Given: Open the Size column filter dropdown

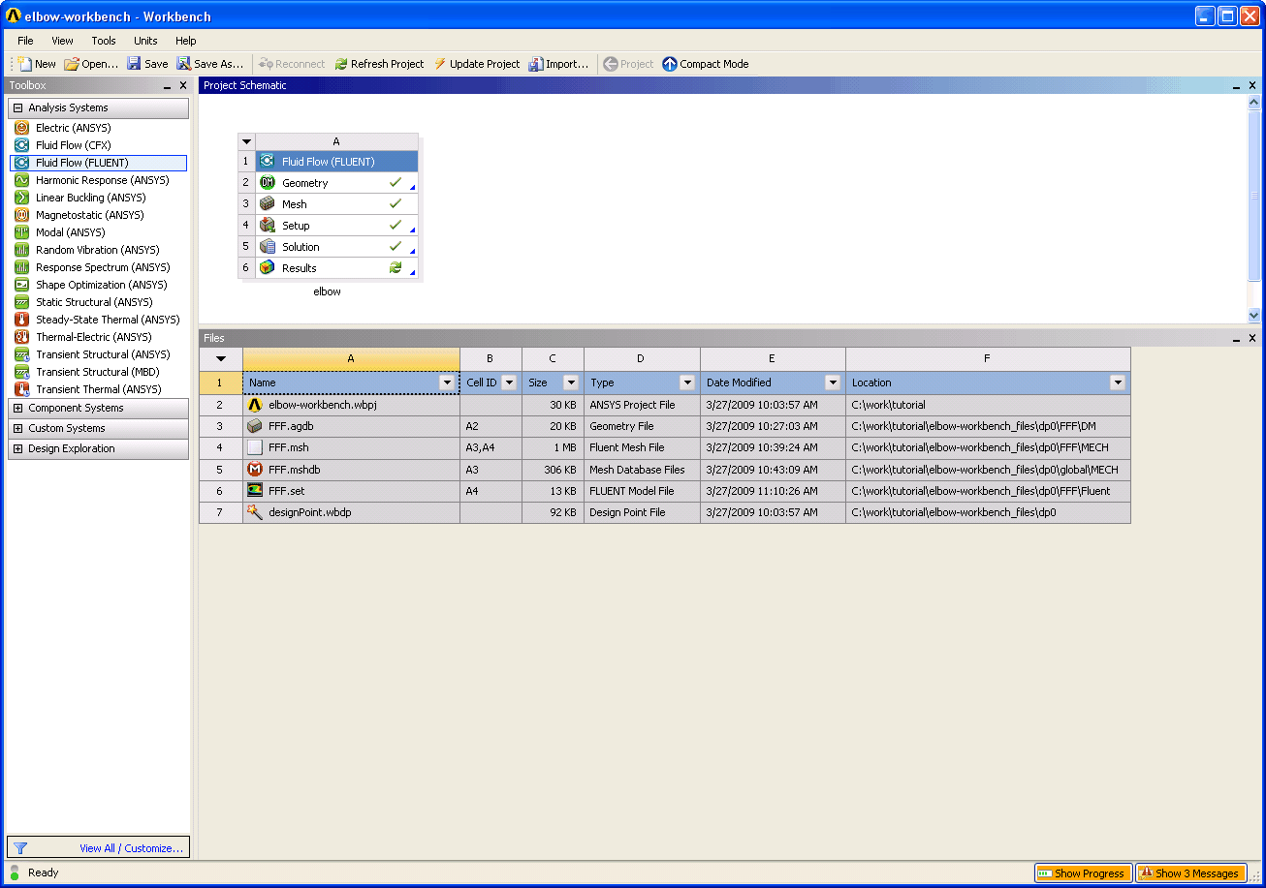Looking at the screenshot, I should tap(571, 383).
